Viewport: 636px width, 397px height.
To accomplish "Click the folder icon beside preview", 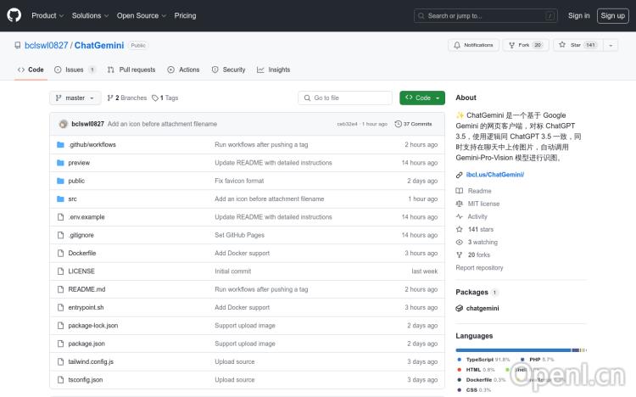I will tap(60, 163).
